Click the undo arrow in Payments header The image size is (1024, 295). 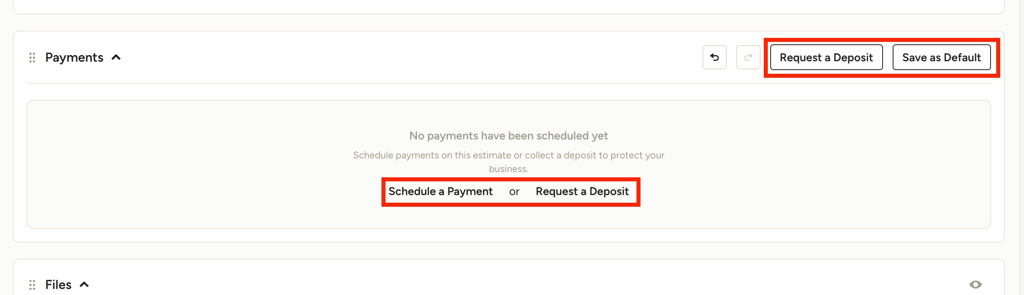[x=714, y=57]
